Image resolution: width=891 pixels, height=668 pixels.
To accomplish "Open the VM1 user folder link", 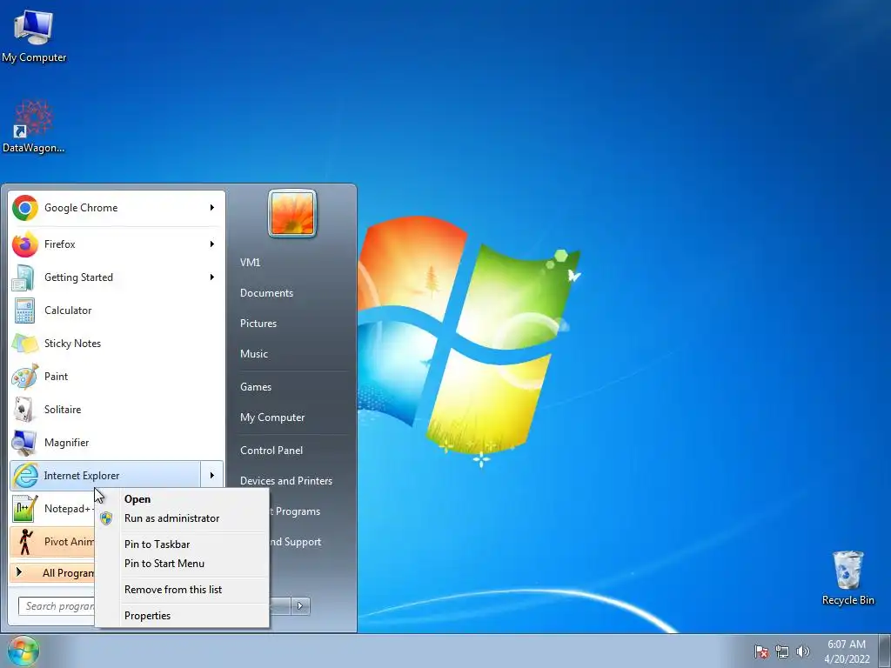I will [x=250, y=263].
